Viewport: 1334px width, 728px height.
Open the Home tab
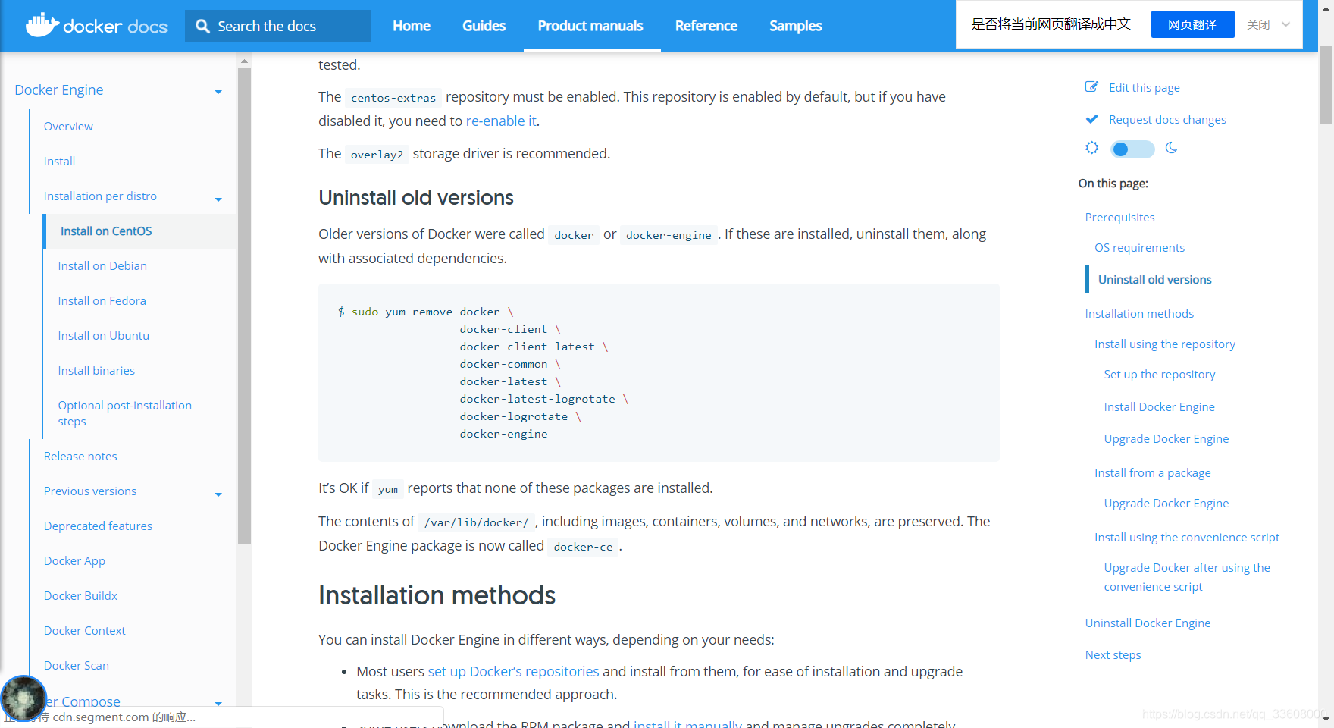click(412, 26)
